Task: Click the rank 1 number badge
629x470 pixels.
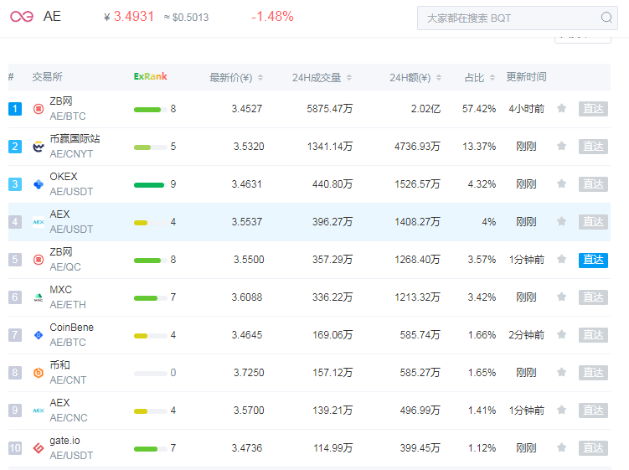Action: [x=15, y=109]
